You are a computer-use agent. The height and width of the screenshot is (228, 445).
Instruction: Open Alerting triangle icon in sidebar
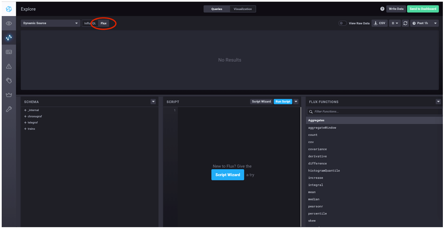click(x=9, y=66)
